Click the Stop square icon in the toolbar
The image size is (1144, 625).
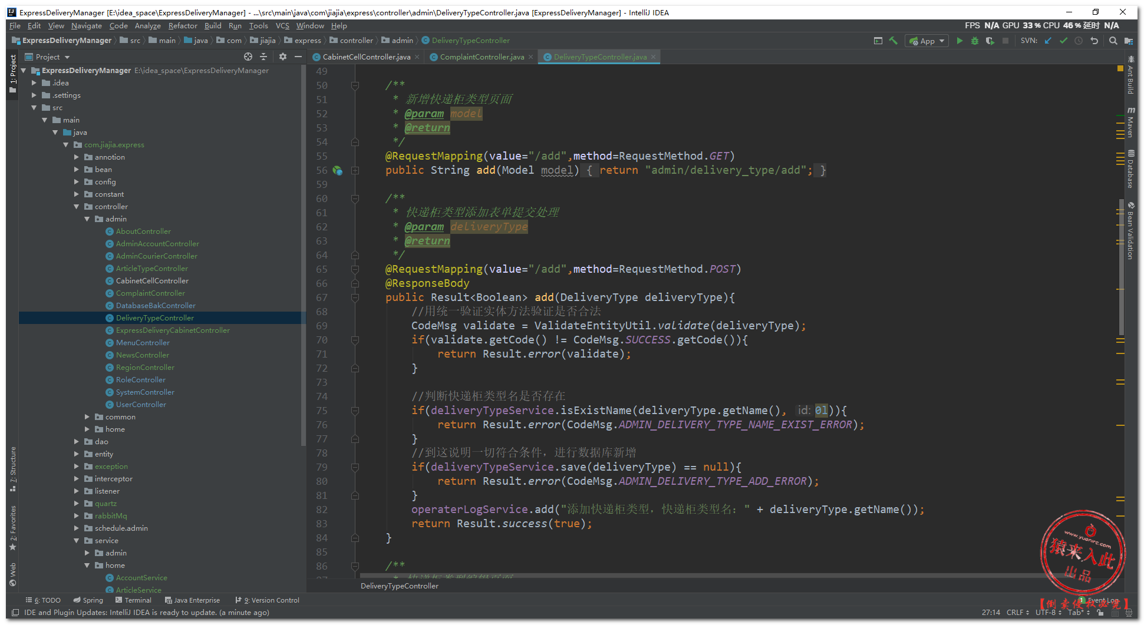[x=1005, y=41]
